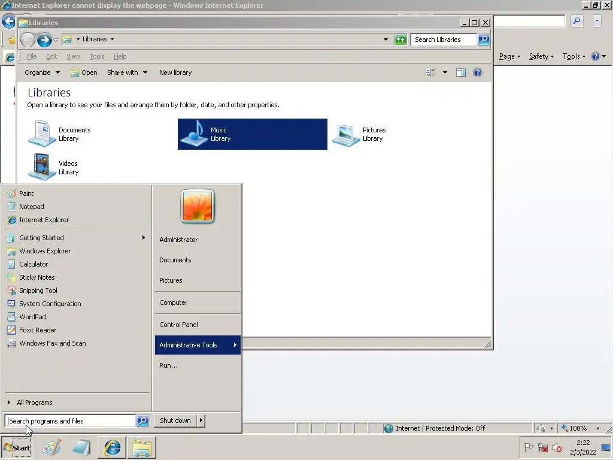The image size is (613, 460).
Task: Open the Edit menu in Libraries
Action: (x=51, y=56)
